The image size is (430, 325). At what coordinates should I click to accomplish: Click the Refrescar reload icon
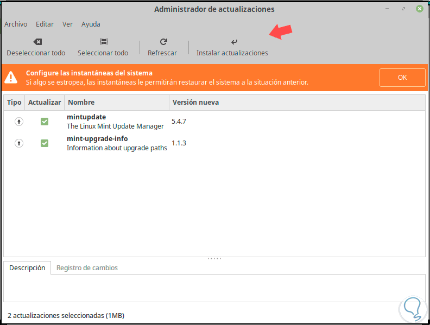(163, 42)
